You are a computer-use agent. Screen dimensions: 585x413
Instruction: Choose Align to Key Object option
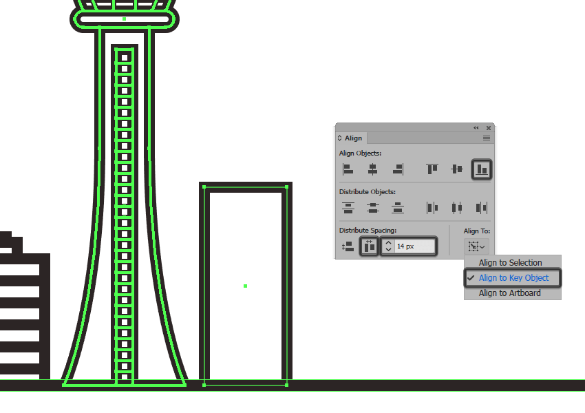point(513,278)
